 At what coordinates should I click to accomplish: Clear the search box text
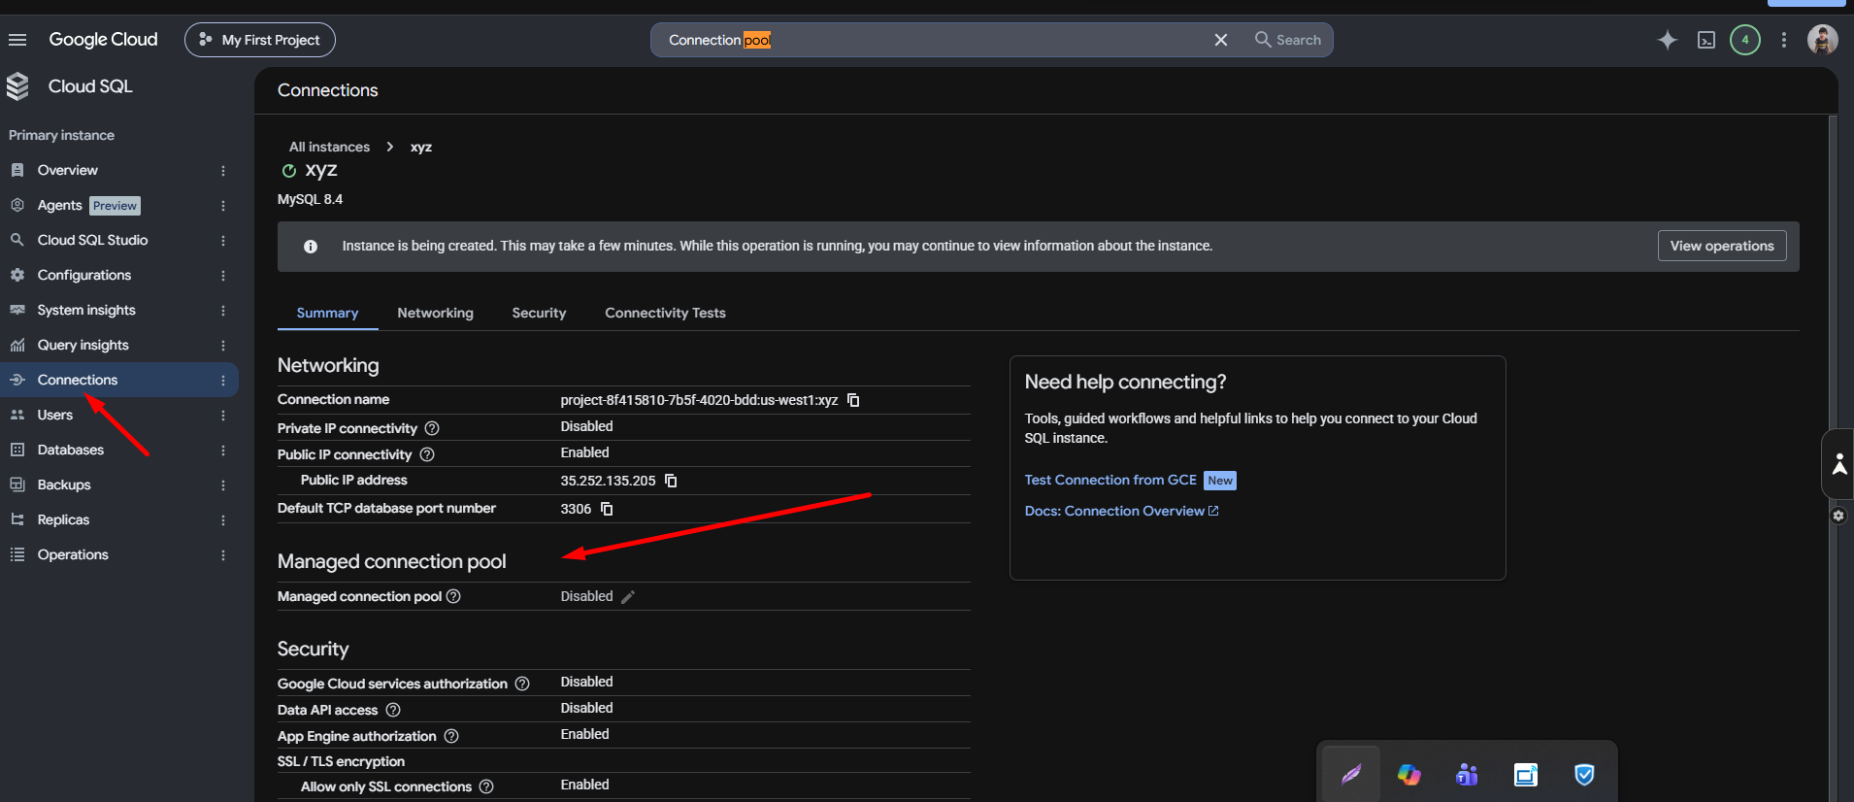1221,40
